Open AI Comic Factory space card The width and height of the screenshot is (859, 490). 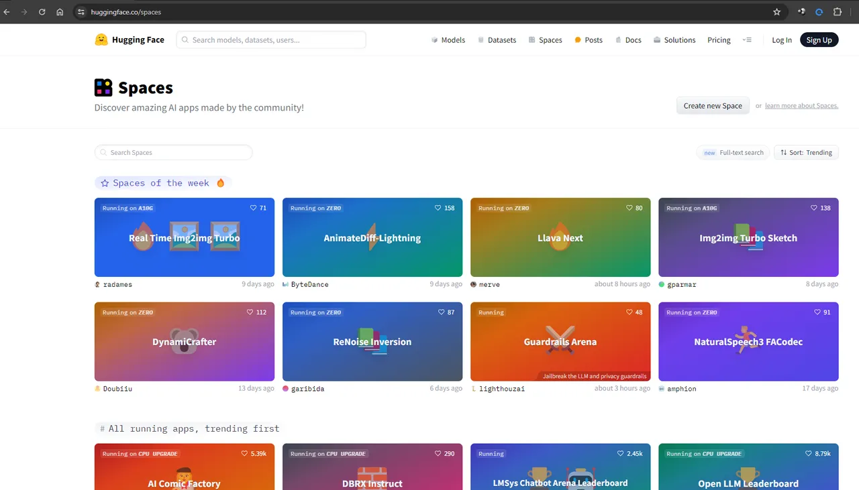185,467
